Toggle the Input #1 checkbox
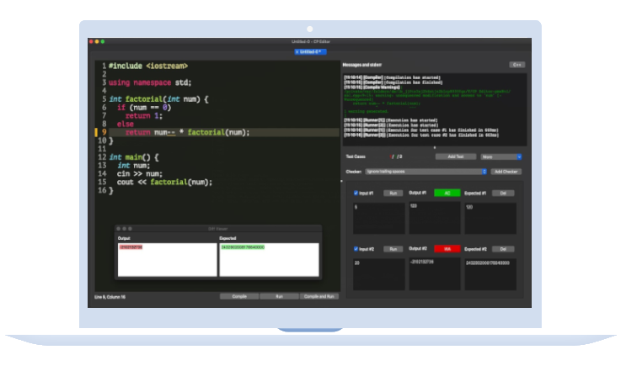 tap(356, 193)
